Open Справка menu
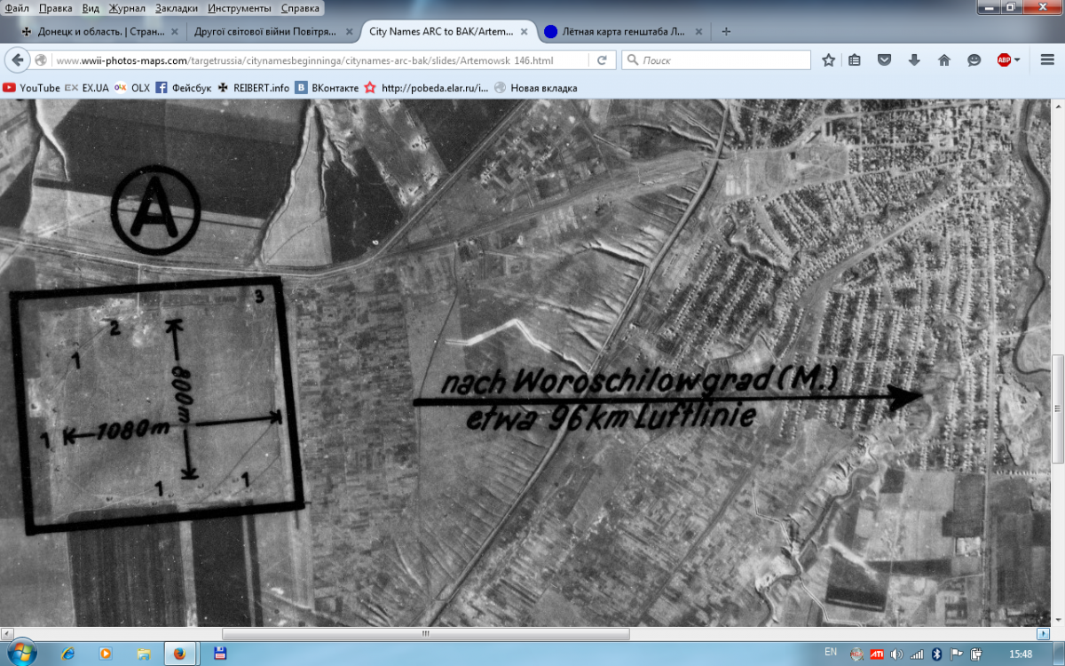This screenshot has width=1065, height=666. click(x=300, y=8)
